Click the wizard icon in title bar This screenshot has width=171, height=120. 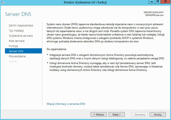click(3, 2)
